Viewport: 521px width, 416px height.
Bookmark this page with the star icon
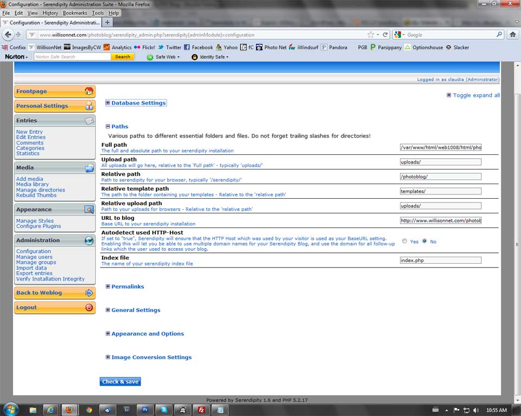point(370,35)
